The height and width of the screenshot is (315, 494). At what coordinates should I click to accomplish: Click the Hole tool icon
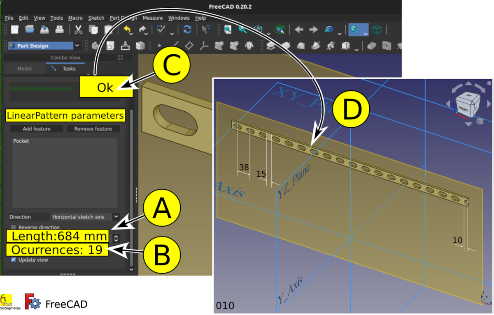tap(387, 46)
